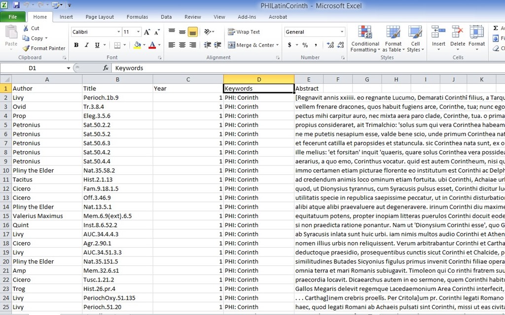The width and height of the screenshot is (505, 315).
Task: Click the Cut scissors icon
Action: [x=26, y=29]
